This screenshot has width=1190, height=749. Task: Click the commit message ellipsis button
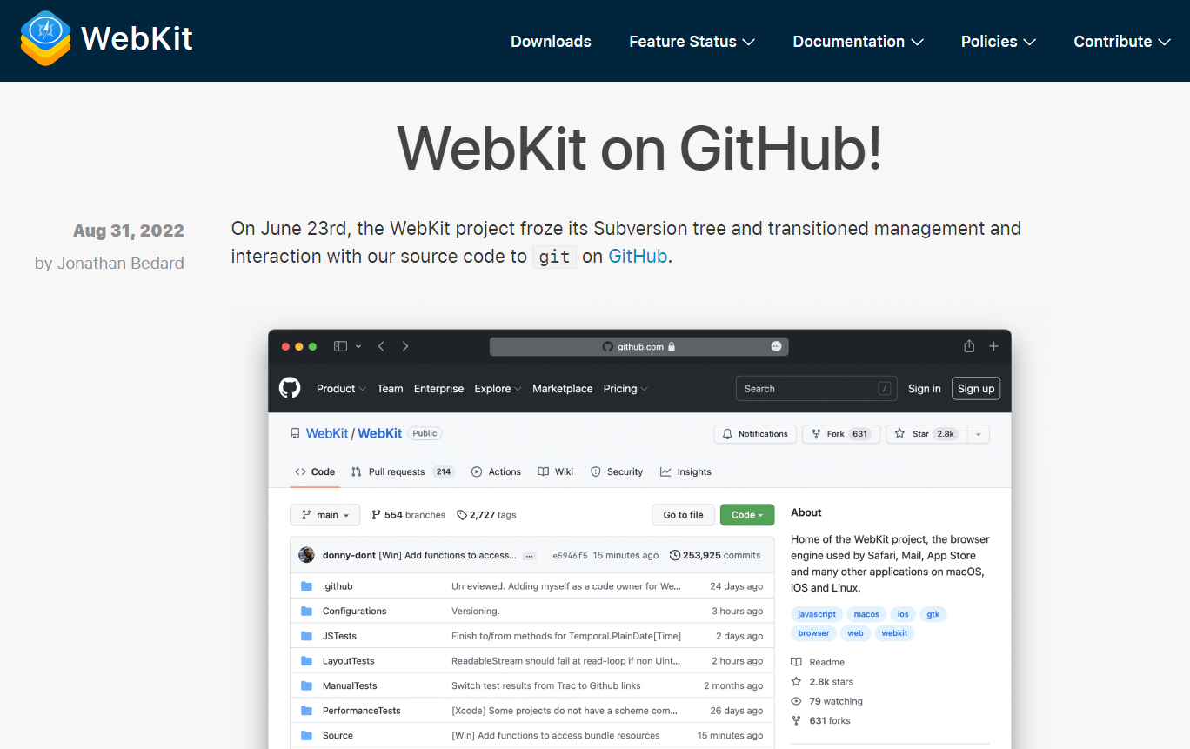pos(529,556)
